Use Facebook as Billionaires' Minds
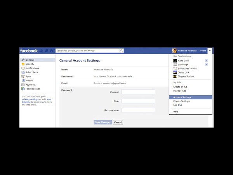 (187, 68)
